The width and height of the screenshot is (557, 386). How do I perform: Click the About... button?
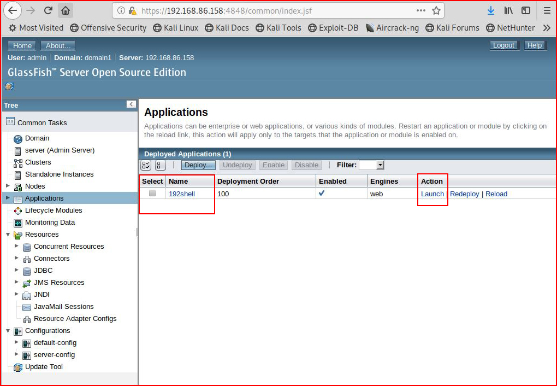click(58, 45)
